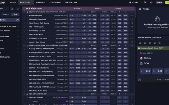
Task: Open statistics icon for Inner Circle – MOUZ
Action: (67, 34)
